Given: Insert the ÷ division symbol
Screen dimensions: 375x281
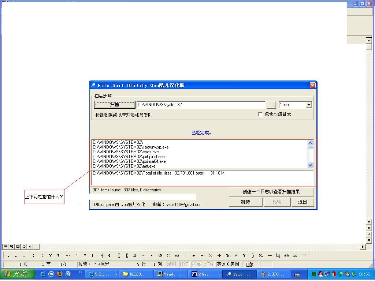Looking at the screenshot, I should point(219,255).
